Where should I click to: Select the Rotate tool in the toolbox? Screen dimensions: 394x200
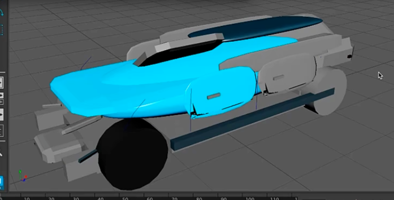1,12
